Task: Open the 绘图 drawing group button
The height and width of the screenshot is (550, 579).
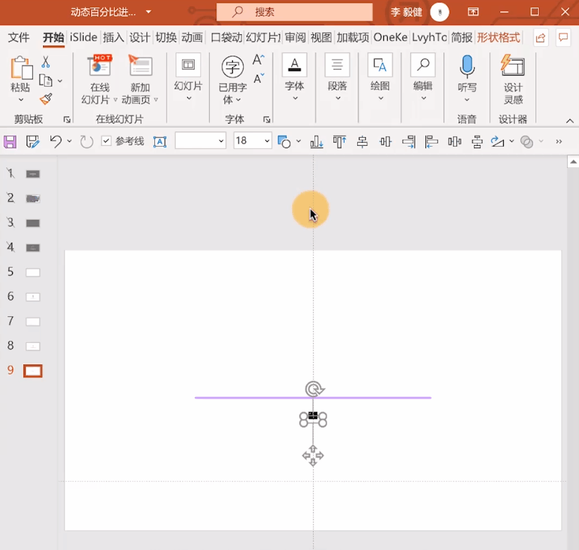Action: [380, 77]
